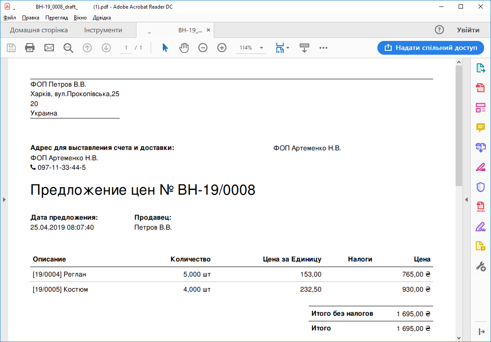Go to previous page up arrow

(87, 48)
